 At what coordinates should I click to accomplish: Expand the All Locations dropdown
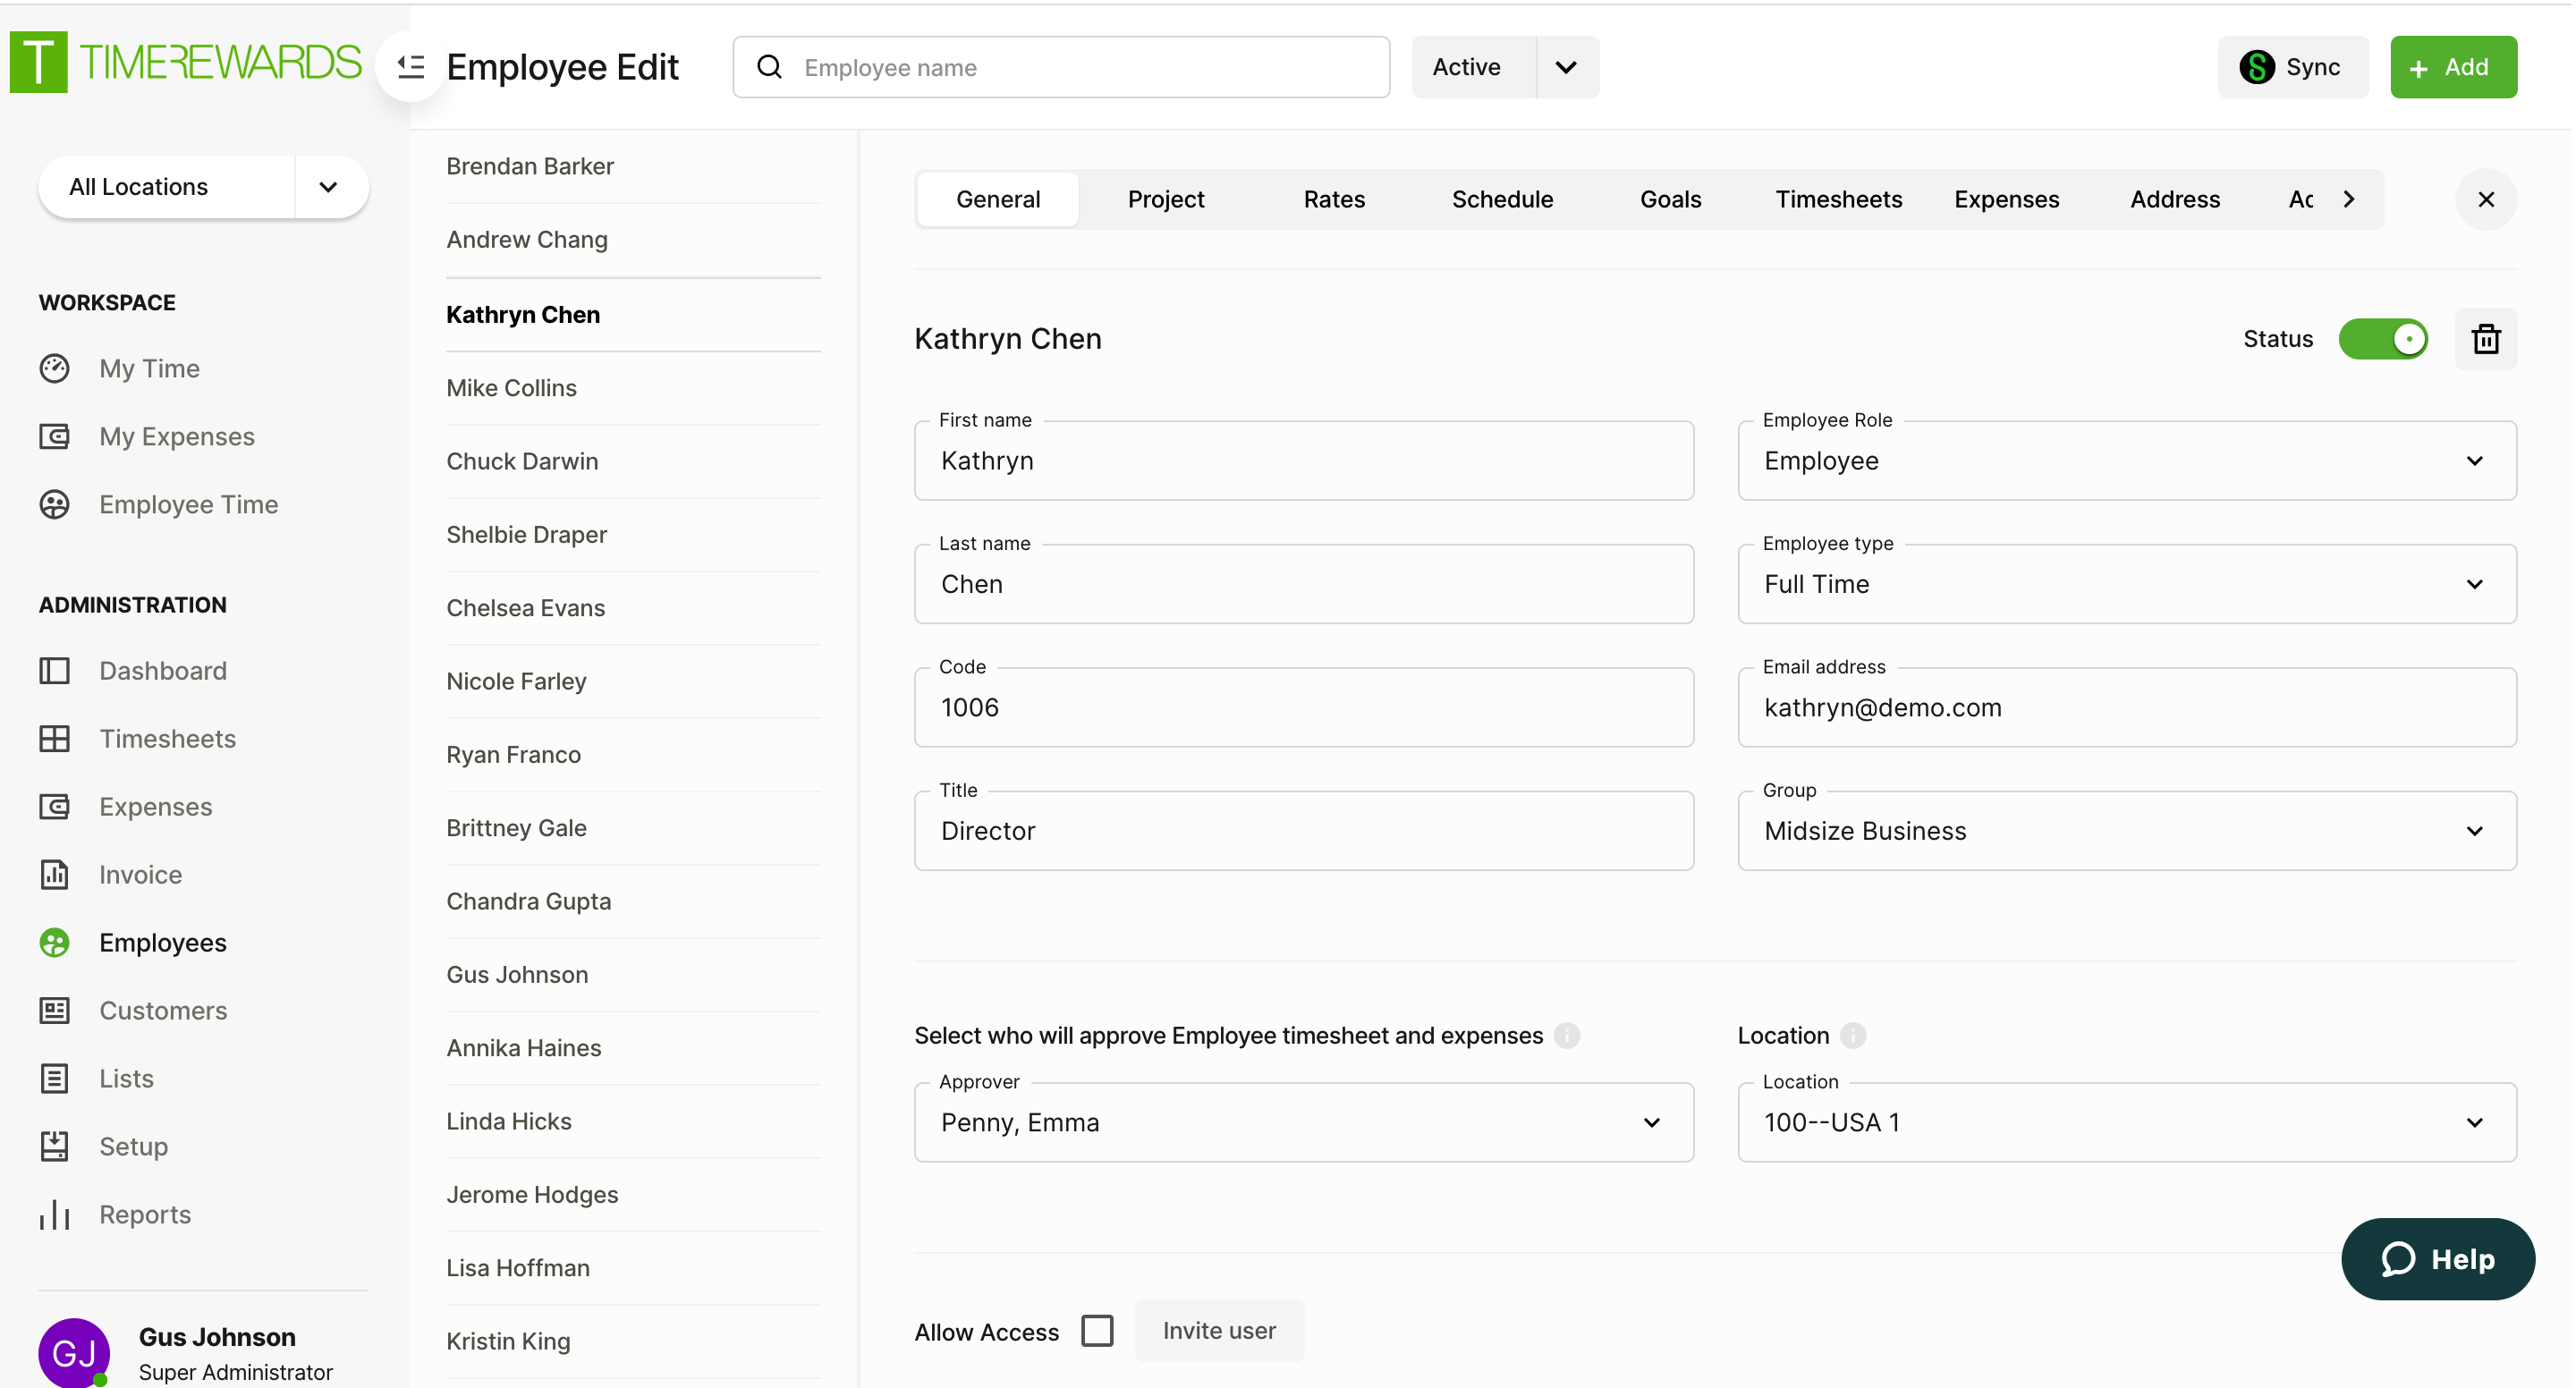328,187
